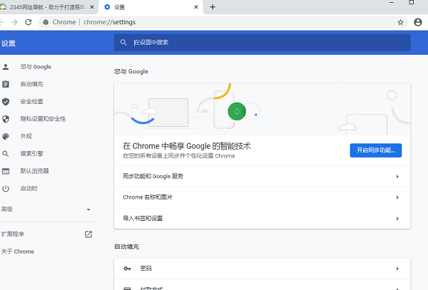Open the 密码 row
Image resolution: width=428 pixels, height=290 pixels.
coord(262,269)
